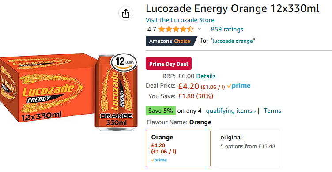Click the prime logo beside deal price
The image size is (332, 172).
(238, 86)
